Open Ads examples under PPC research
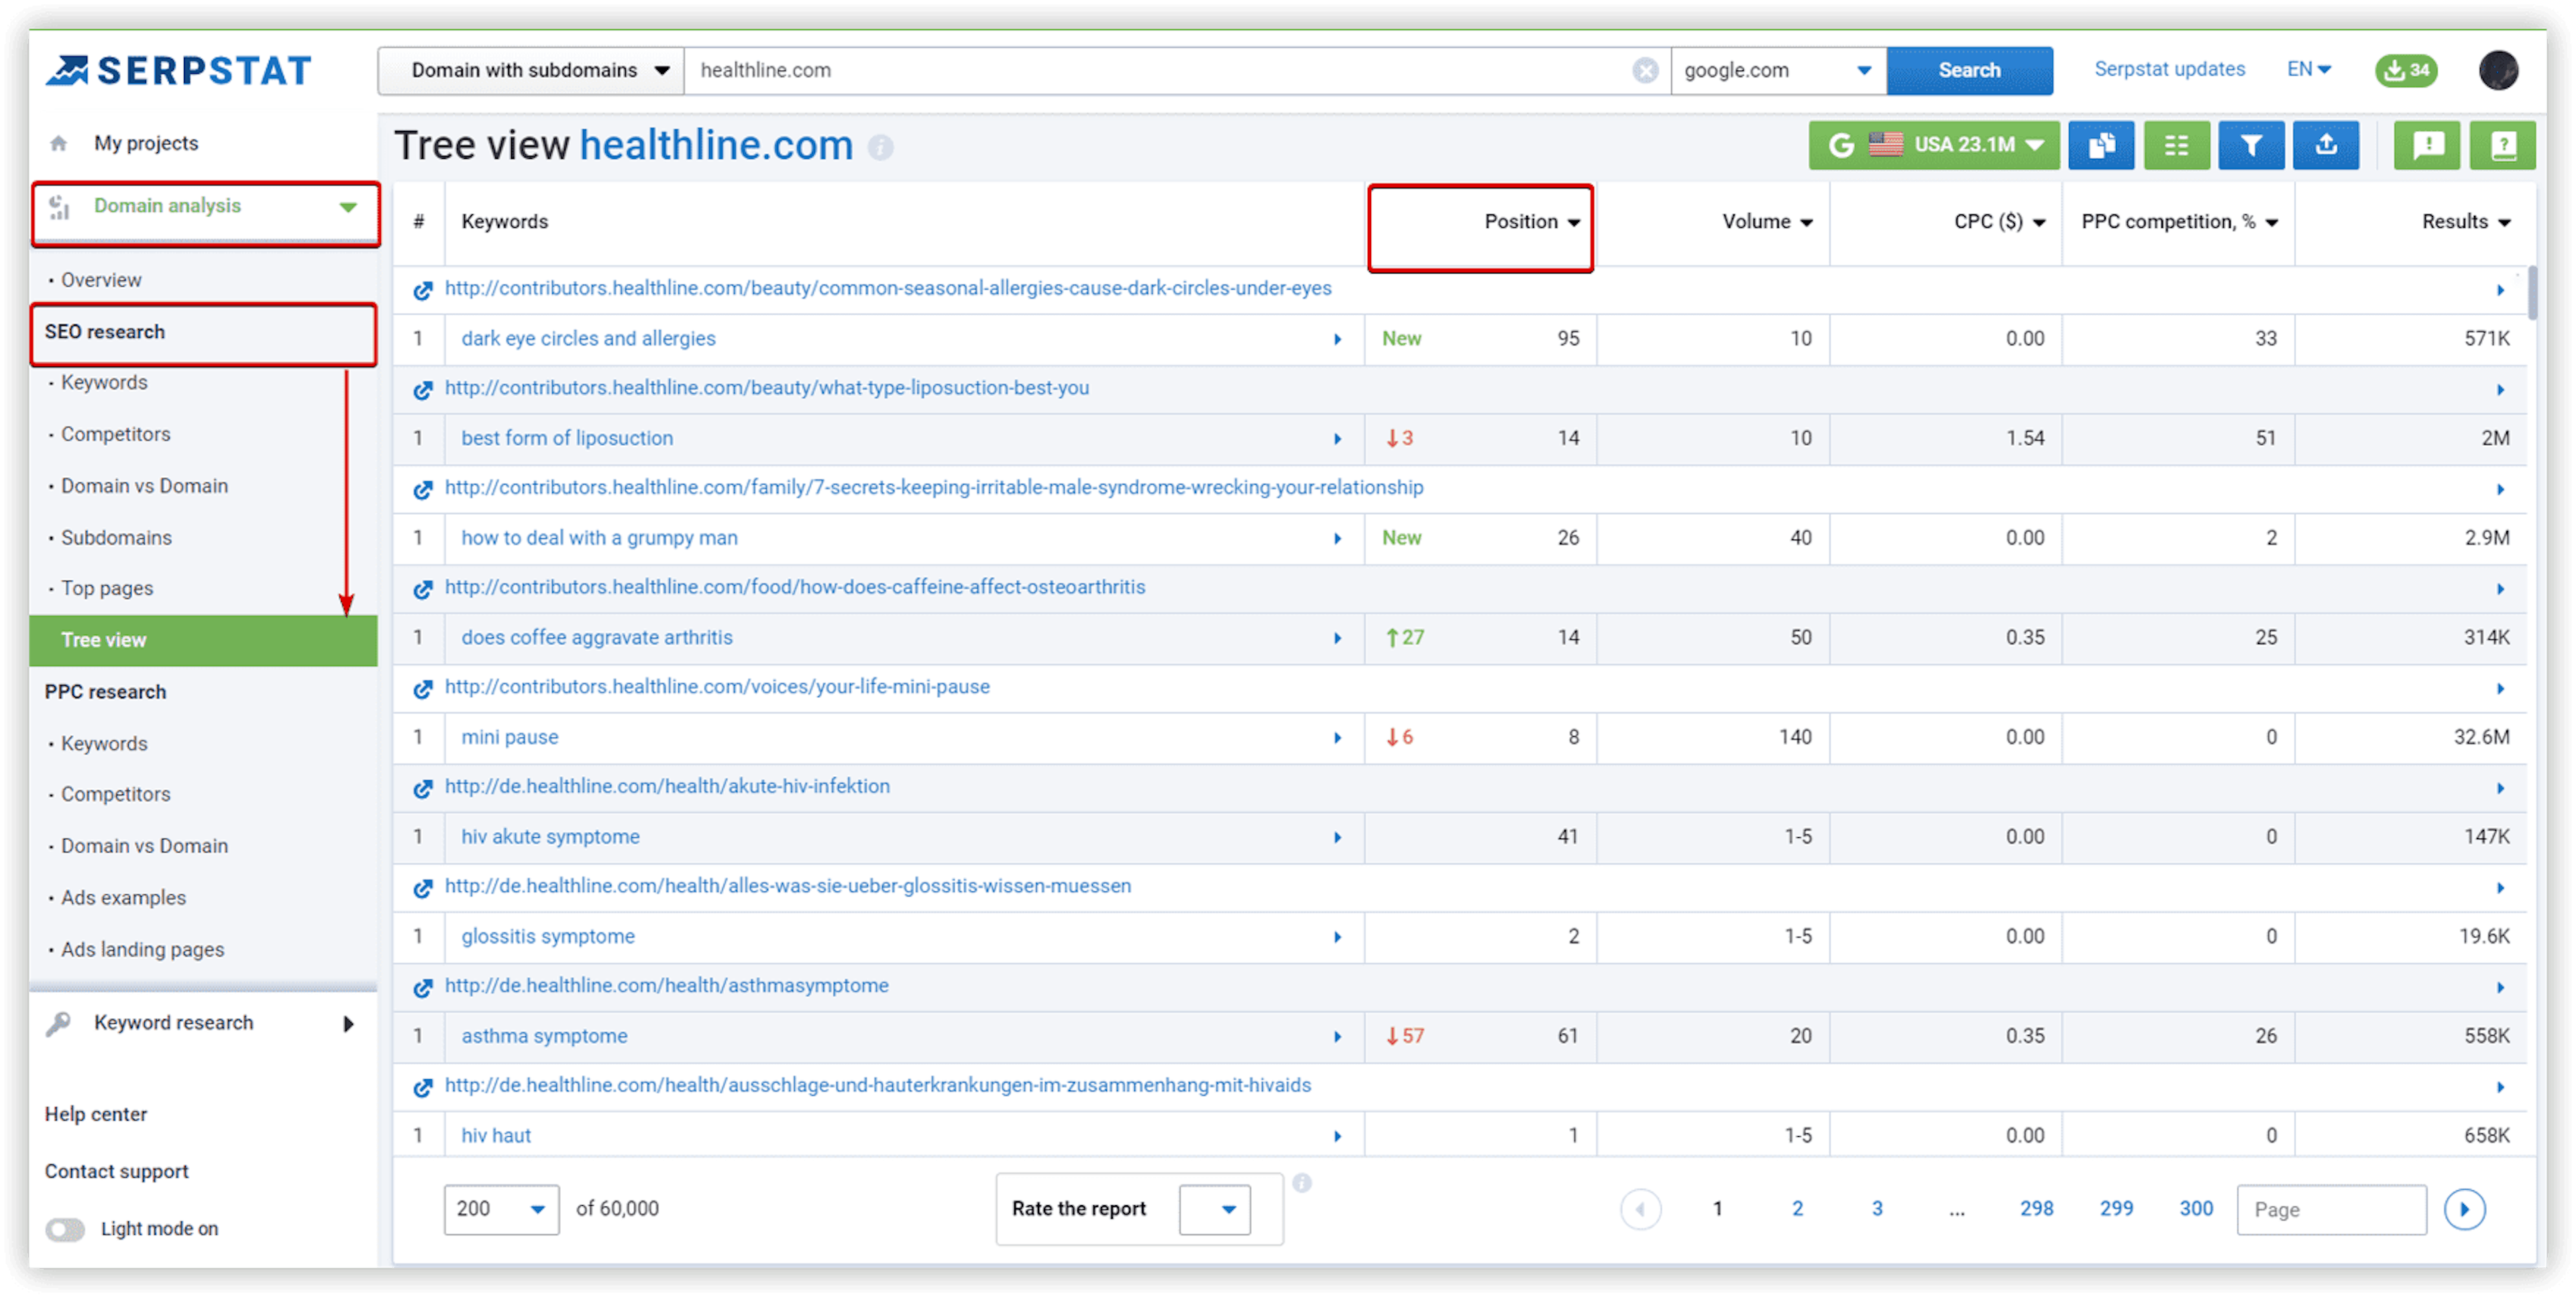 click(123, 898)
